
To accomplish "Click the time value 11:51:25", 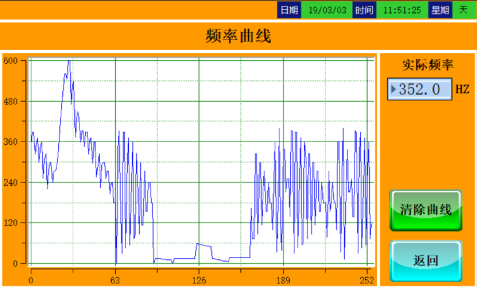I will click(402, 10).
